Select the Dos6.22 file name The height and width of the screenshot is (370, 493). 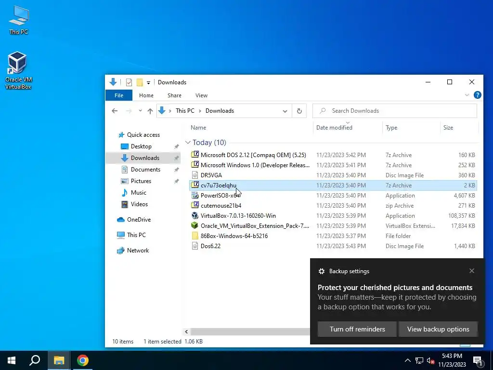211,246
